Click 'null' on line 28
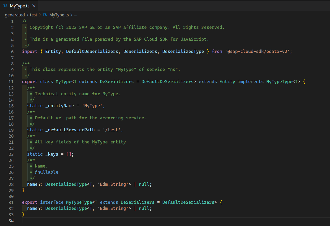This screenshot has width=330, height=226. 144,184
